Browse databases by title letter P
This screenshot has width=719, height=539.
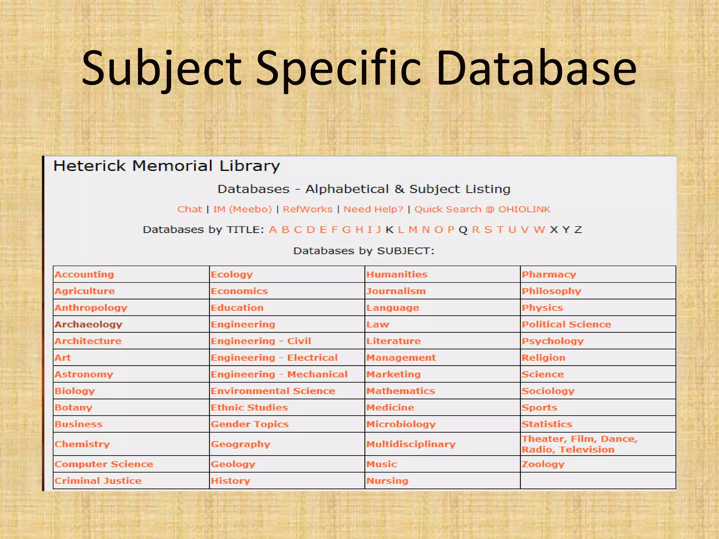[x=451, y=229]
